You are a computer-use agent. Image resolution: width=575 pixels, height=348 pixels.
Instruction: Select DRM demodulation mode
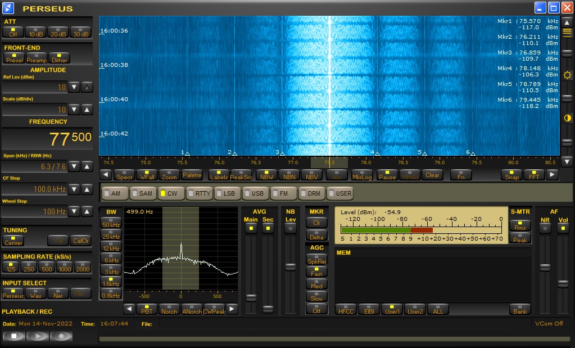click(x=312, y=193)
